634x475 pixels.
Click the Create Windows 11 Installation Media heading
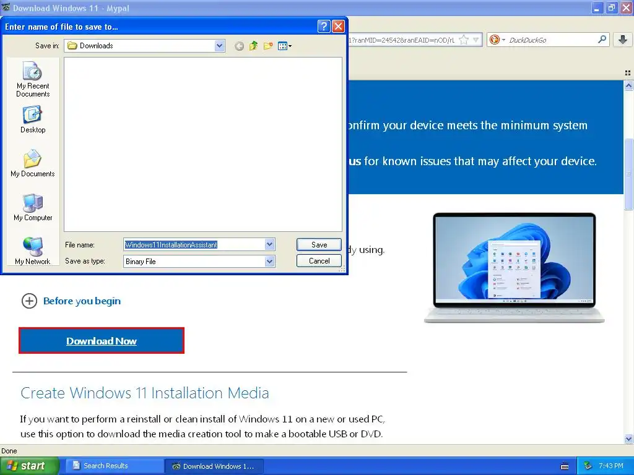click(145, 393)
